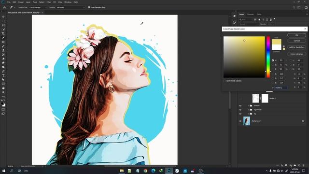Click the lock icon on background layer
This screenshot has width=309, height=174.
[303, 121]
